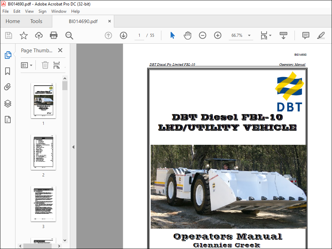Open the Find text magnifier tool
Screen dimensions: 332x249
(69, 35)
